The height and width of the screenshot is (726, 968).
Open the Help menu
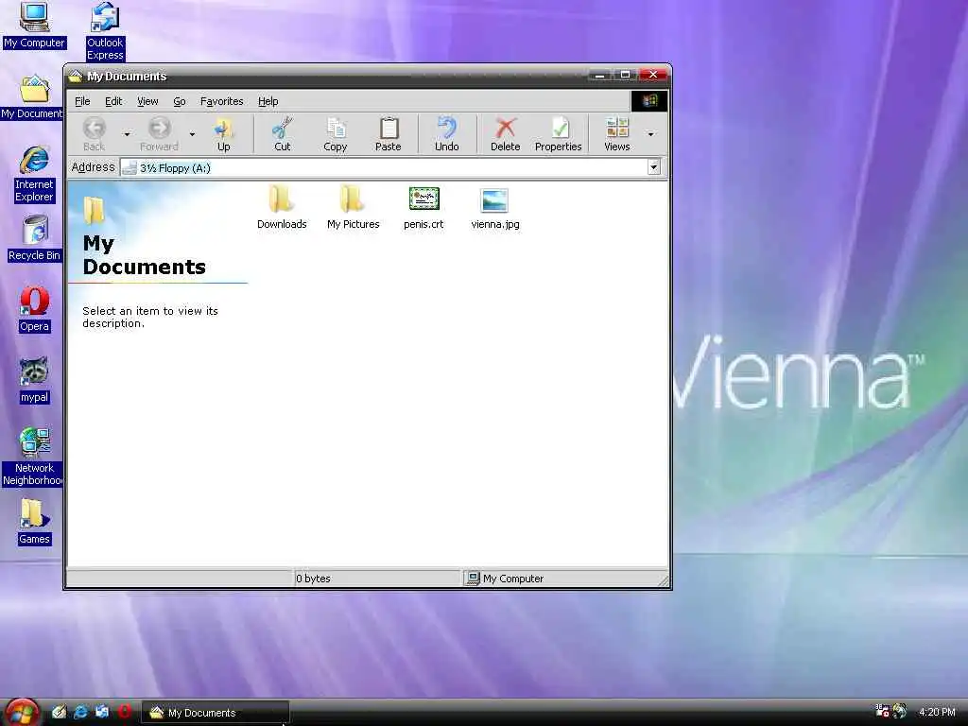point(268,101)
